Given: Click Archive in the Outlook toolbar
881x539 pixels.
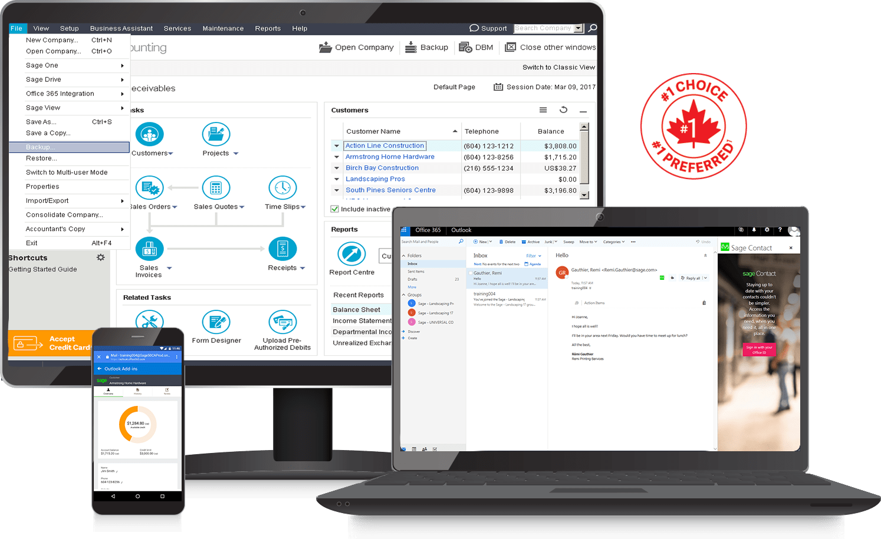Looking at the screenshot, I should pyautogui.click(x=531, y=242).
